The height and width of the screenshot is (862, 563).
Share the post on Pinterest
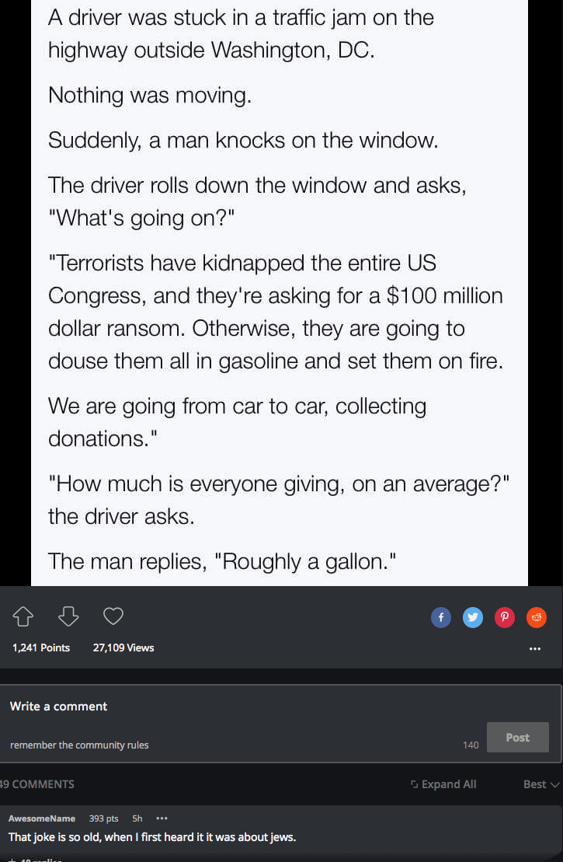coord(505,617)
